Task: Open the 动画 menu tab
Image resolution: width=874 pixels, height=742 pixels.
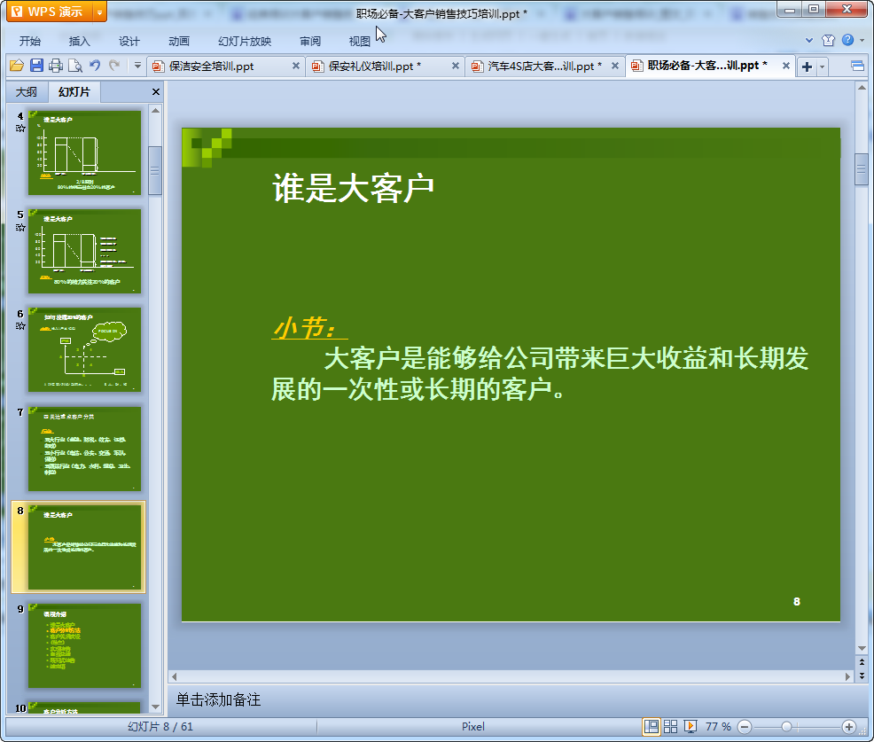Action: (x=179, y=42)
